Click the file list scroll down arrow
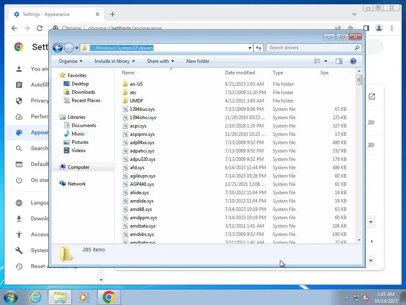Image resolution: width=406 pixels, height=305 pixels. pos(359,240)
